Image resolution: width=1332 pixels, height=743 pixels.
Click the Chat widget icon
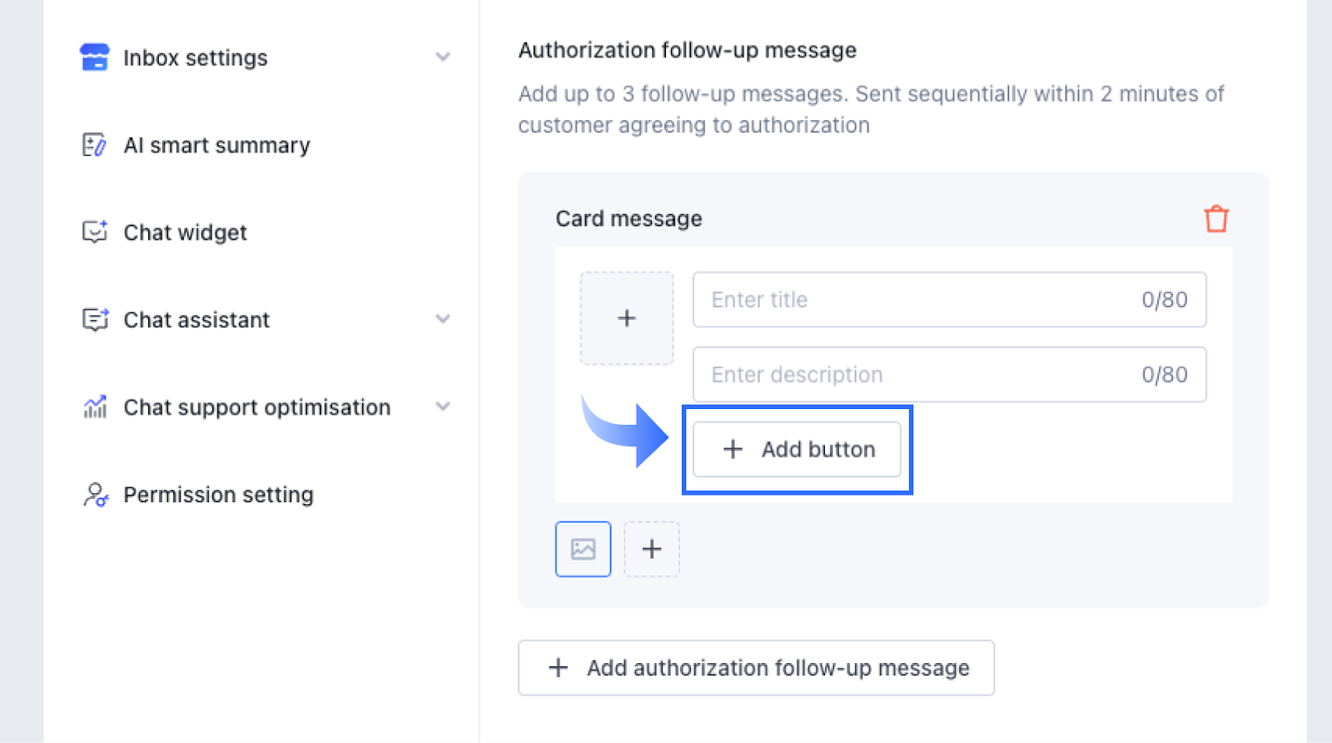[95, 232]
